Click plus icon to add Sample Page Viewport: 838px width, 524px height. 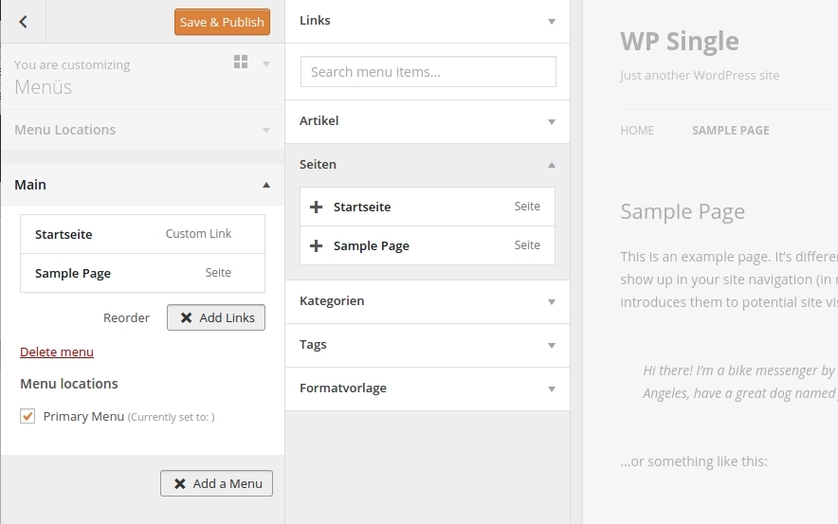pyautogui.click(x=316, y=245)
